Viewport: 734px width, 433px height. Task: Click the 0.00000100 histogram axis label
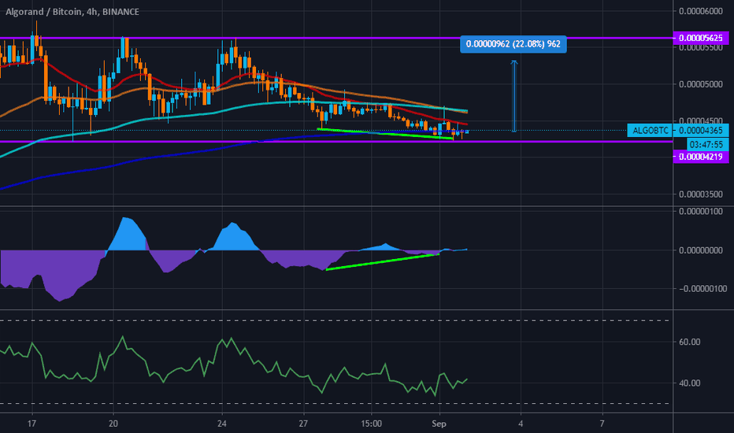point(701,212)
